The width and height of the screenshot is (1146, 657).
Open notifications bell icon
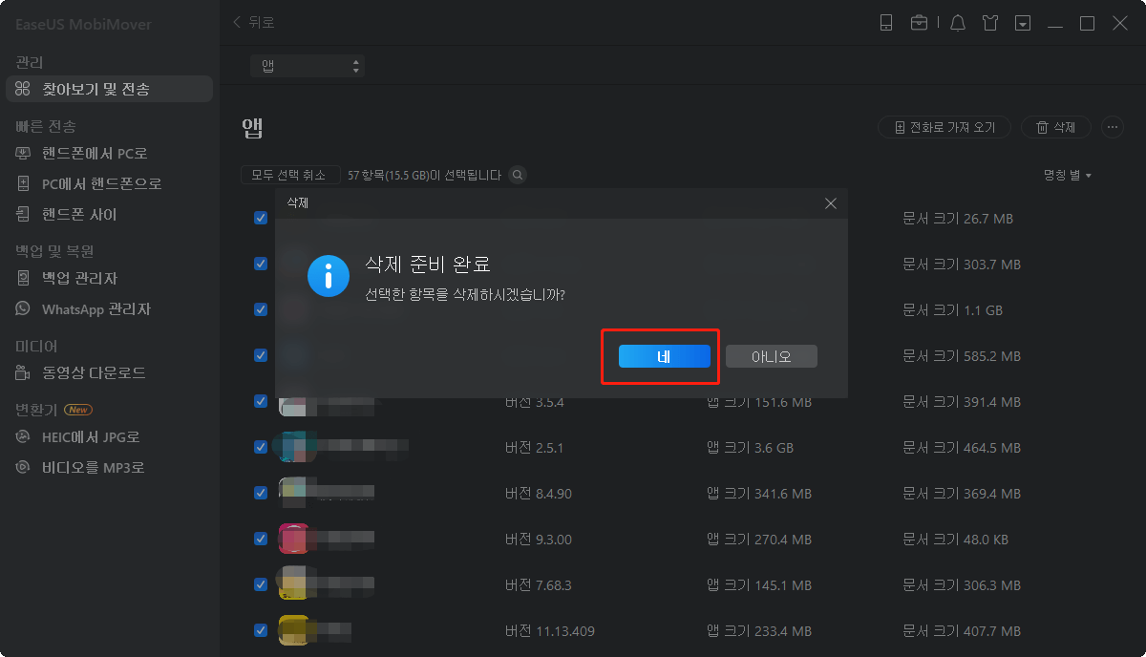click(x=958, y=23)
